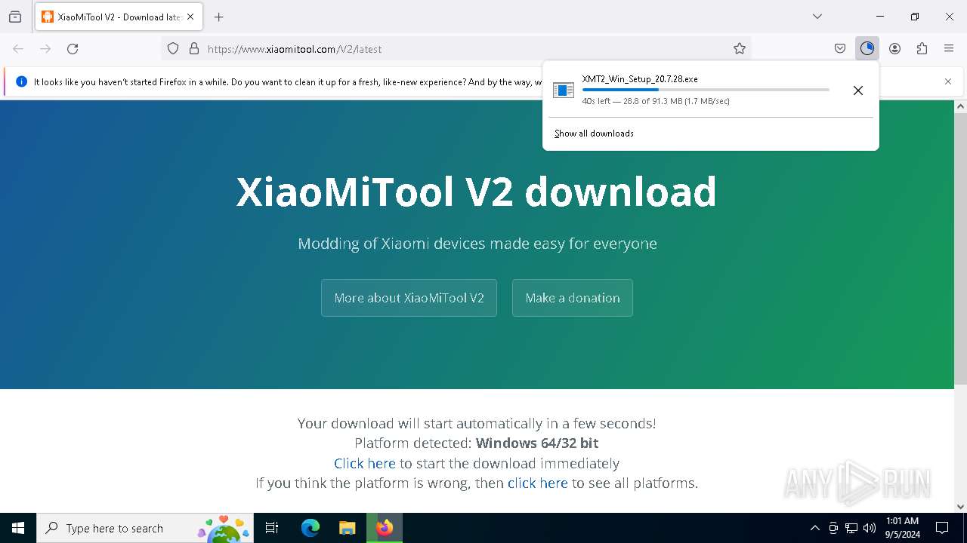This screenshot has width=967, height=543.
Task: Open Firefox application hamburger menu
Action: tap(949, 48)
